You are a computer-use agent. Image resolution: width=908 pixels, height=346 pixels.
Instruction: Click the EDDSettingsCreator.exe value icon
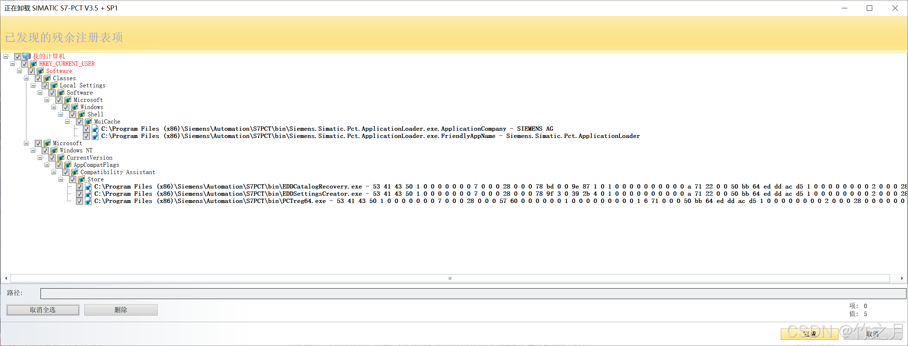(x=88, y=194)
